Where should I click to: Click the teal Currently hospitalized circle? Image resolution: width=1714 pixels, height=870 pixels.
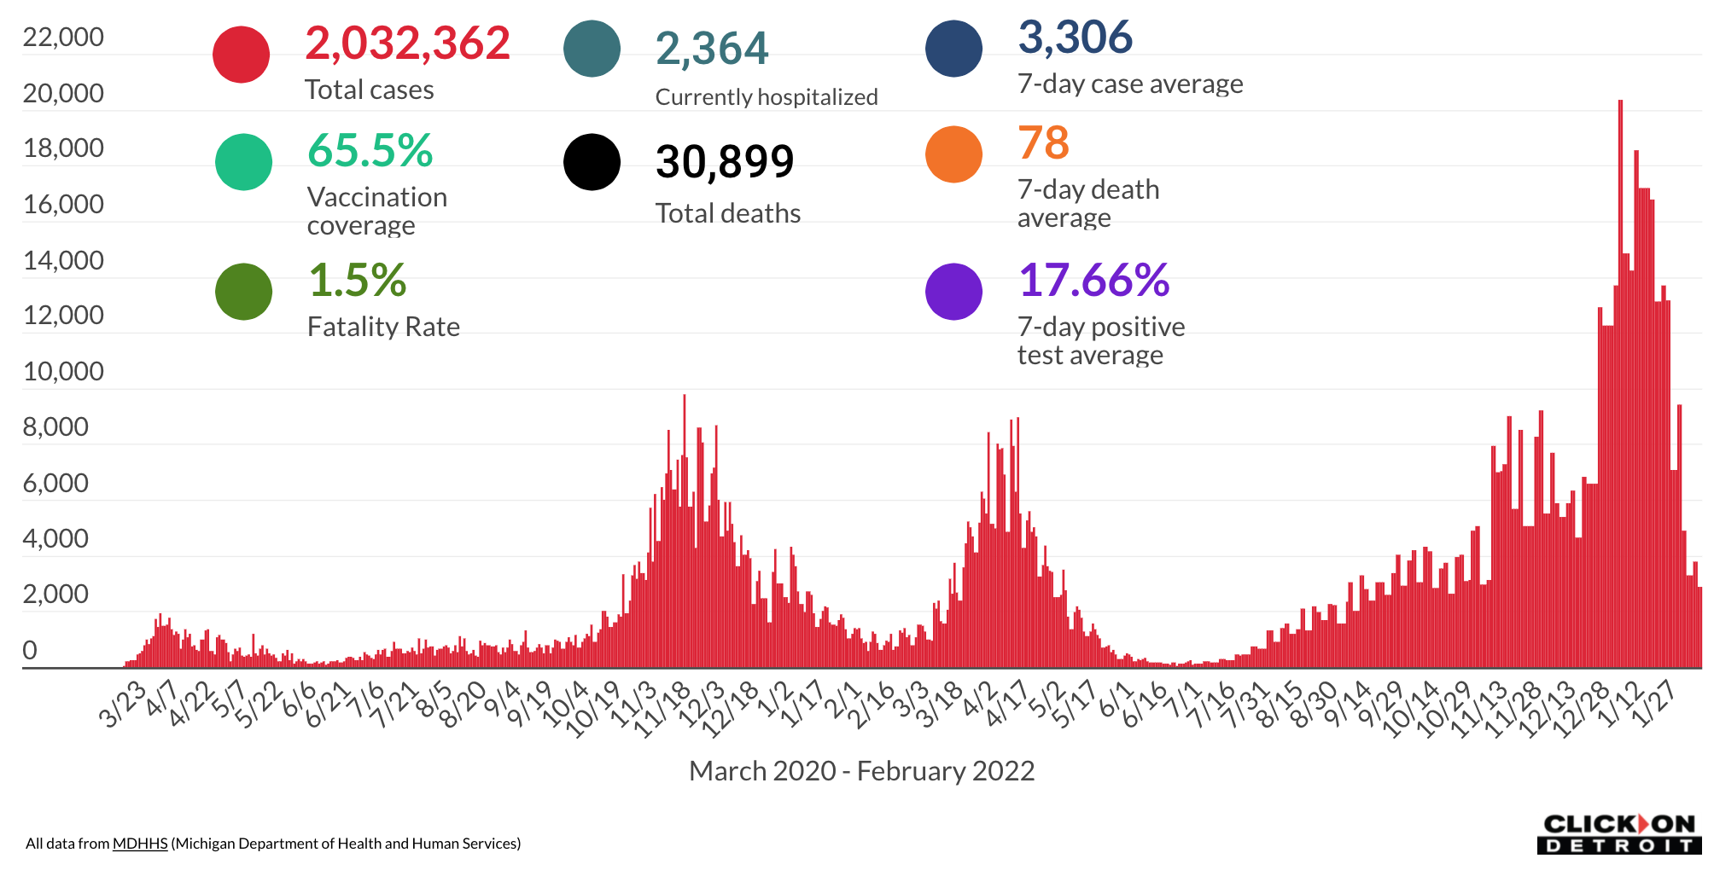click(592, 49)
